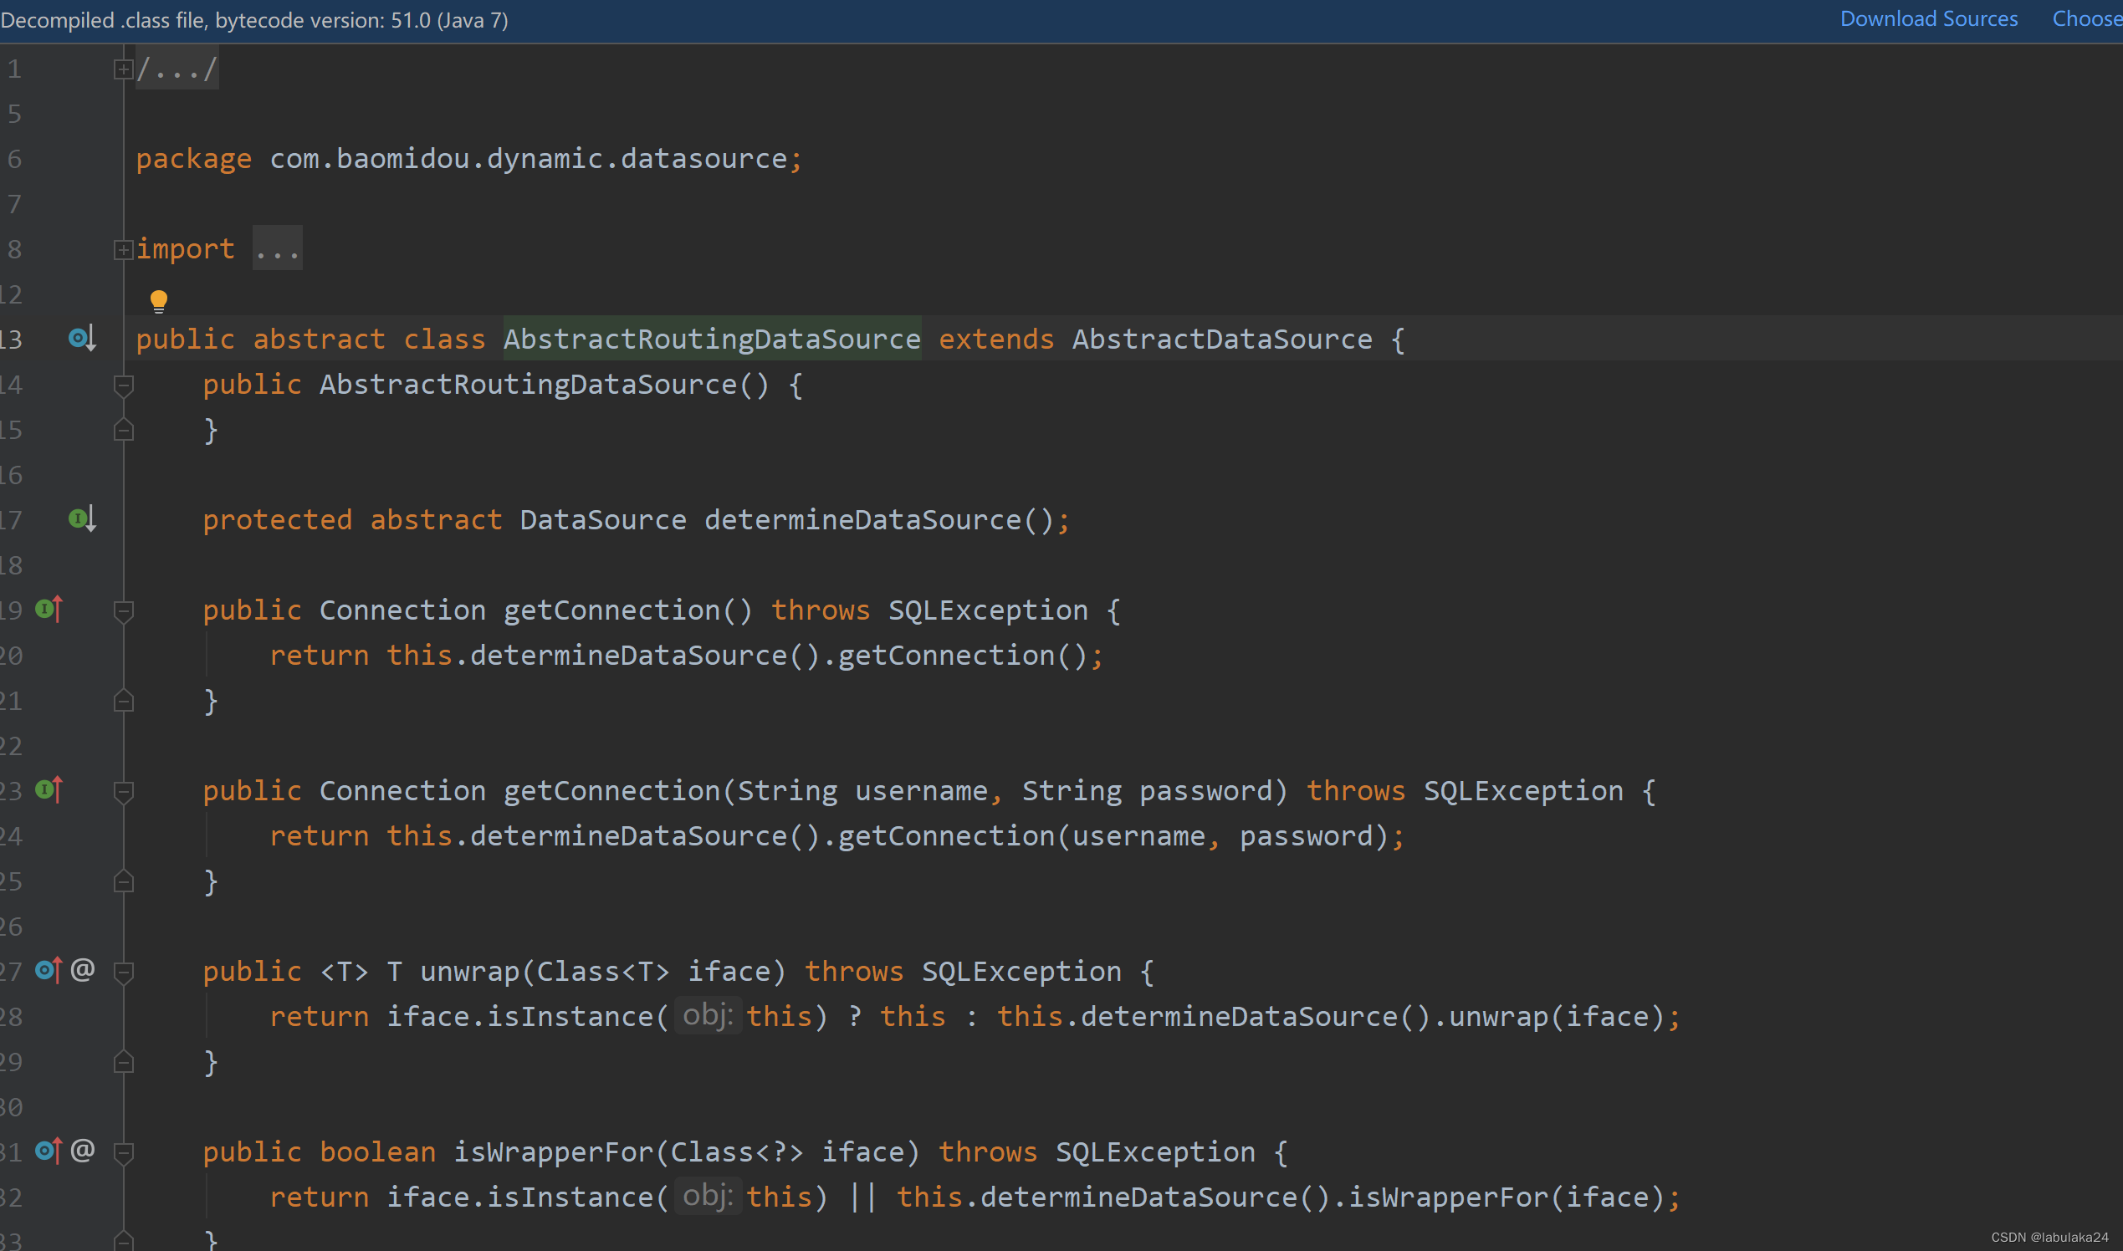Click the implements icon beside getConnection(String username
2123x1251 pixels.
(48, 789)
